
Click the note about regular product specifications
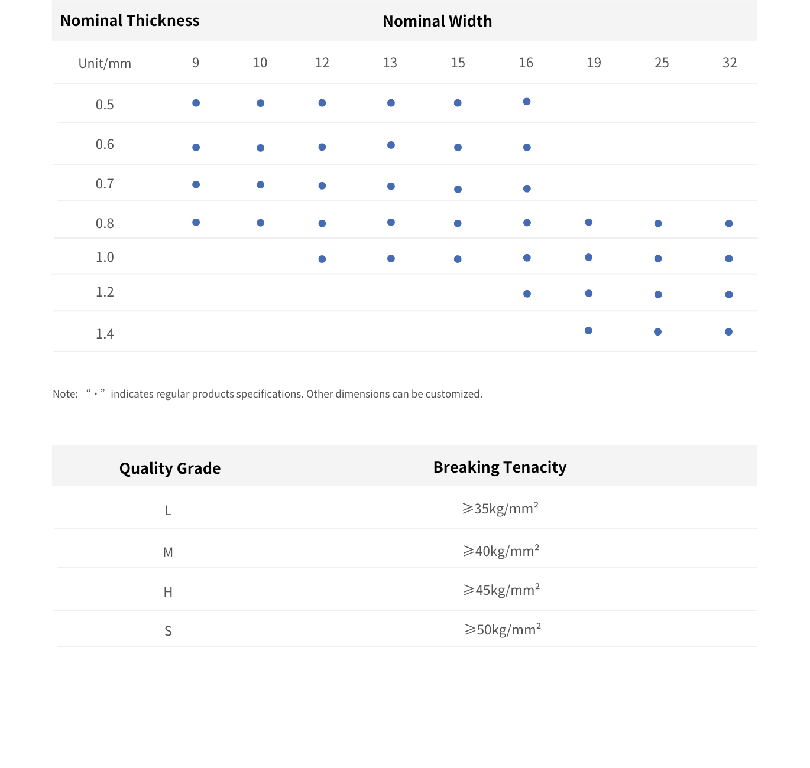pyautogui.click(x=267, y=394)
